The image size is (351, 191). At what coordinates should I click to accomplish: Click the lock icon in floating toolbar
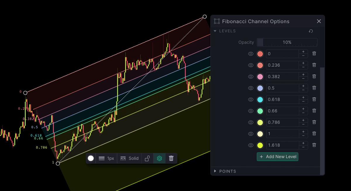point(147,158)
